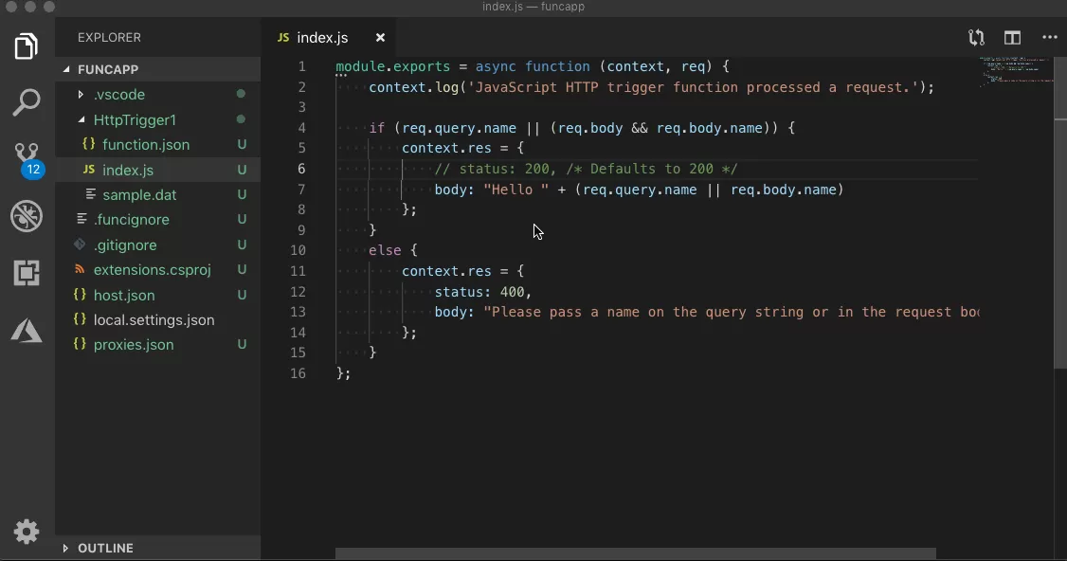This screenshot has height=561, width=1067.
Task: Open the Search view in the activity bar
Action: tap(26, 102)
